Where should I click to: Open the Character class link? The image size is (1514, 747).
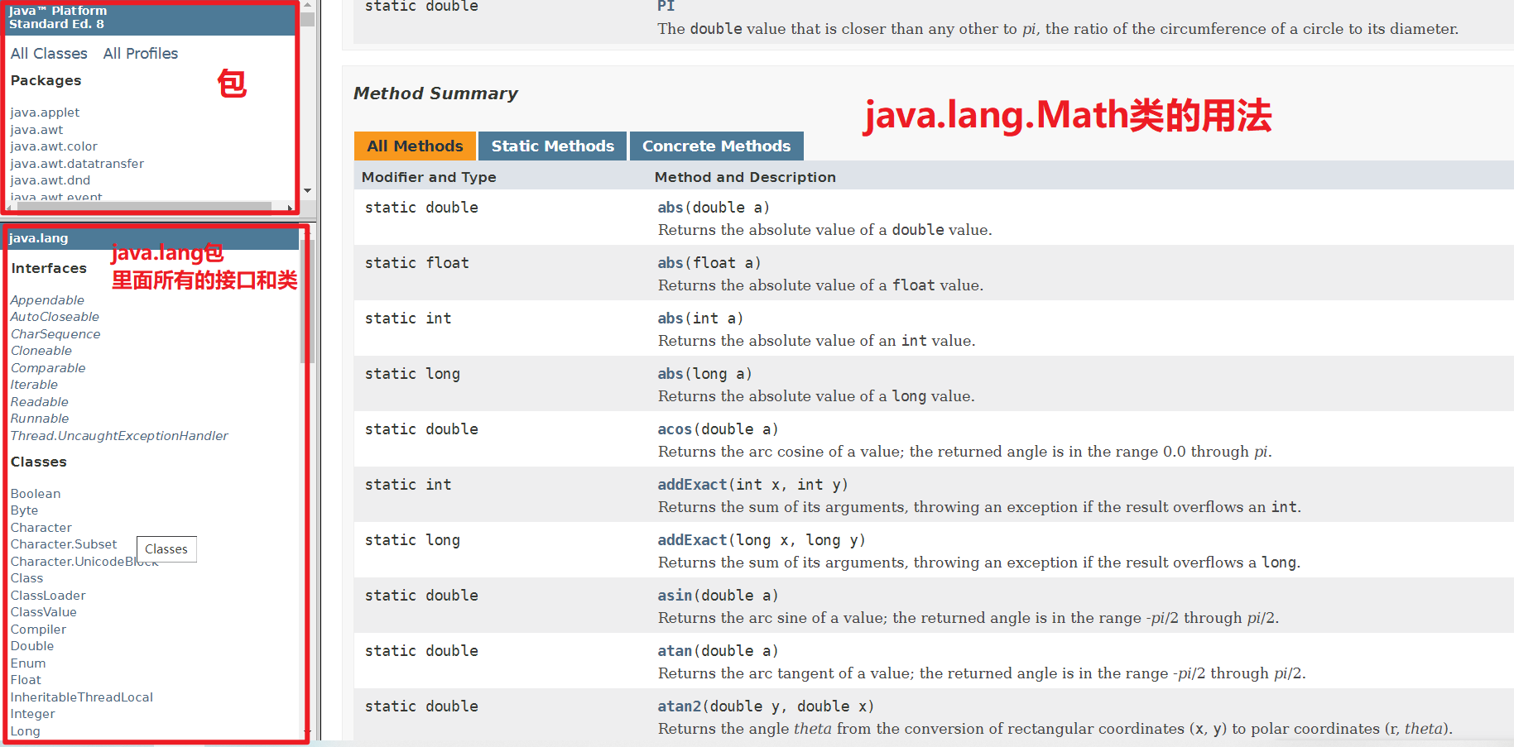point(41,528)
